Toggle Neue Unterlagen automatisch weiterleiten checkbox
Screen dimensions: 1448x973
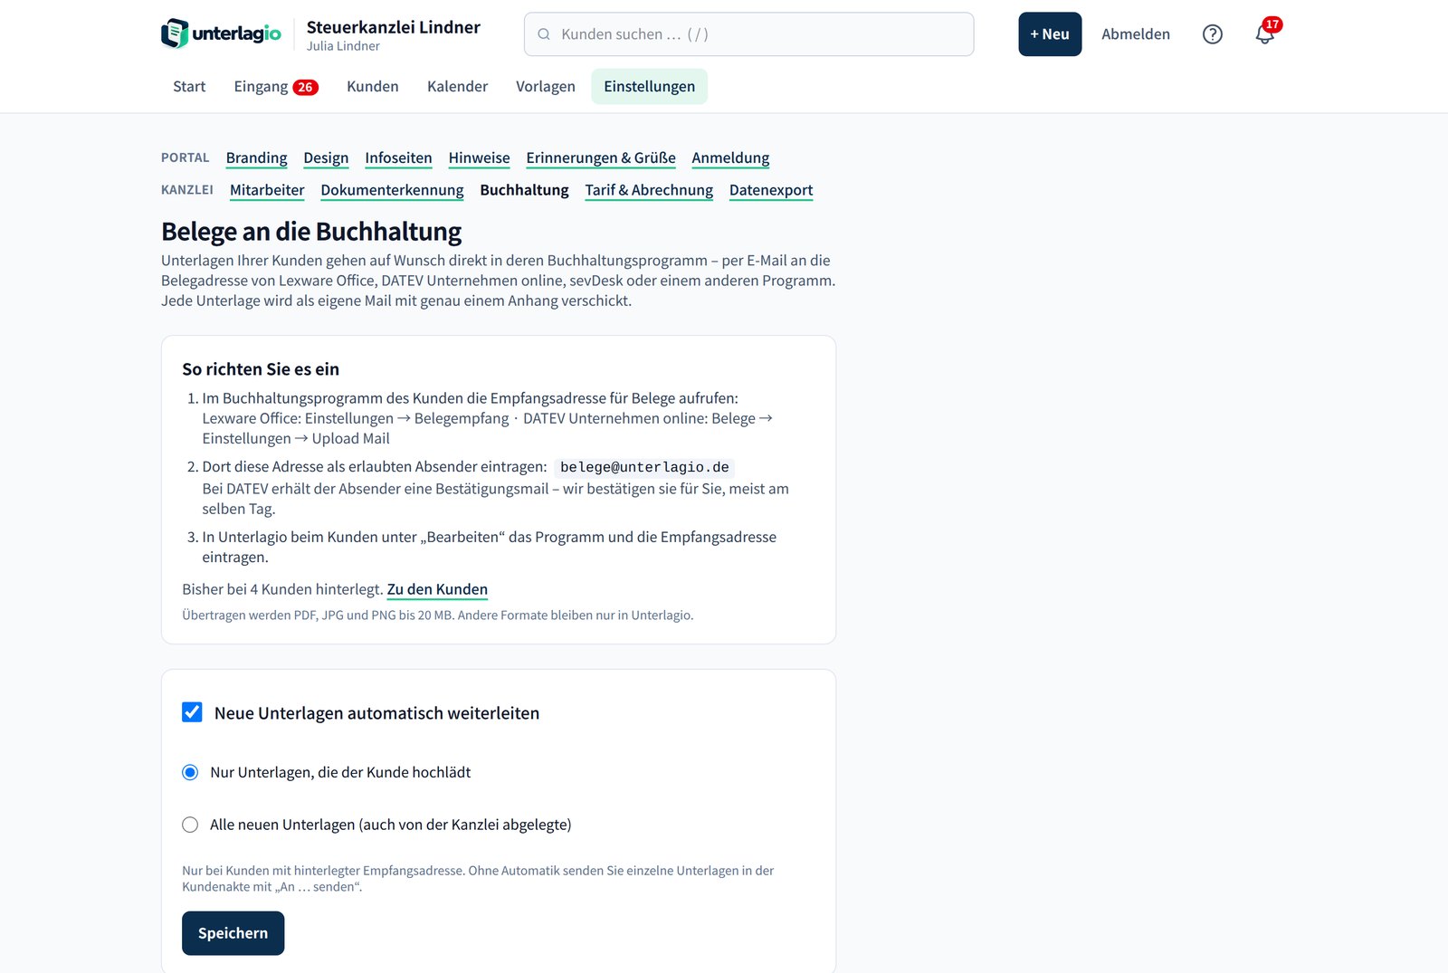(192, 712)
